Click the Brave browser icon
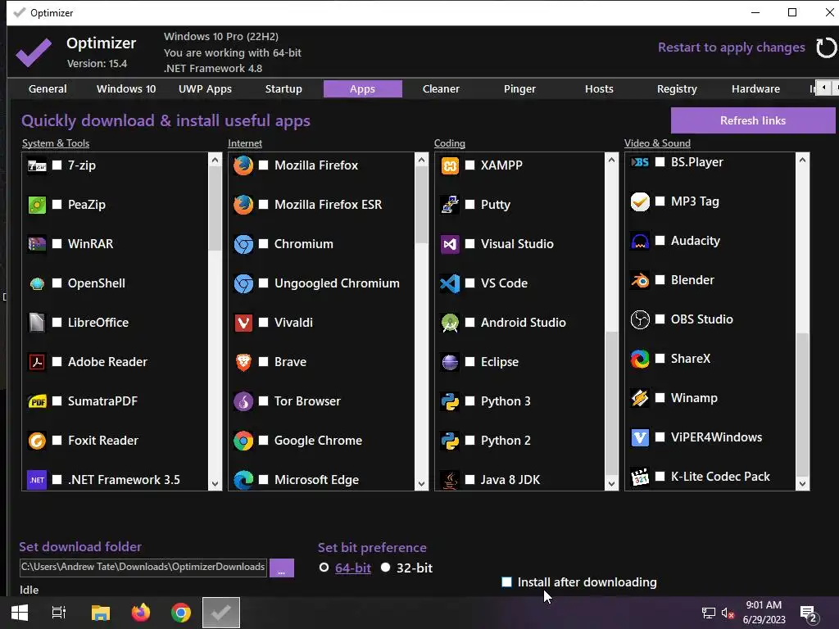Screen dimensions: 839x629 coord(243,362)
